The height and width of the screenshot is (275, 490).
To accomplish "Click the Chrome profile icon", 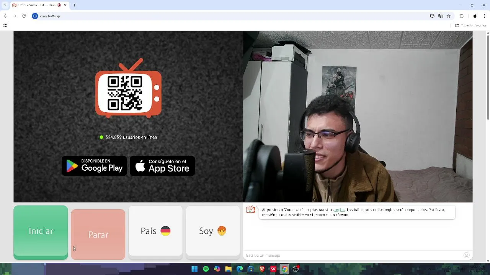I will point(475,16).
